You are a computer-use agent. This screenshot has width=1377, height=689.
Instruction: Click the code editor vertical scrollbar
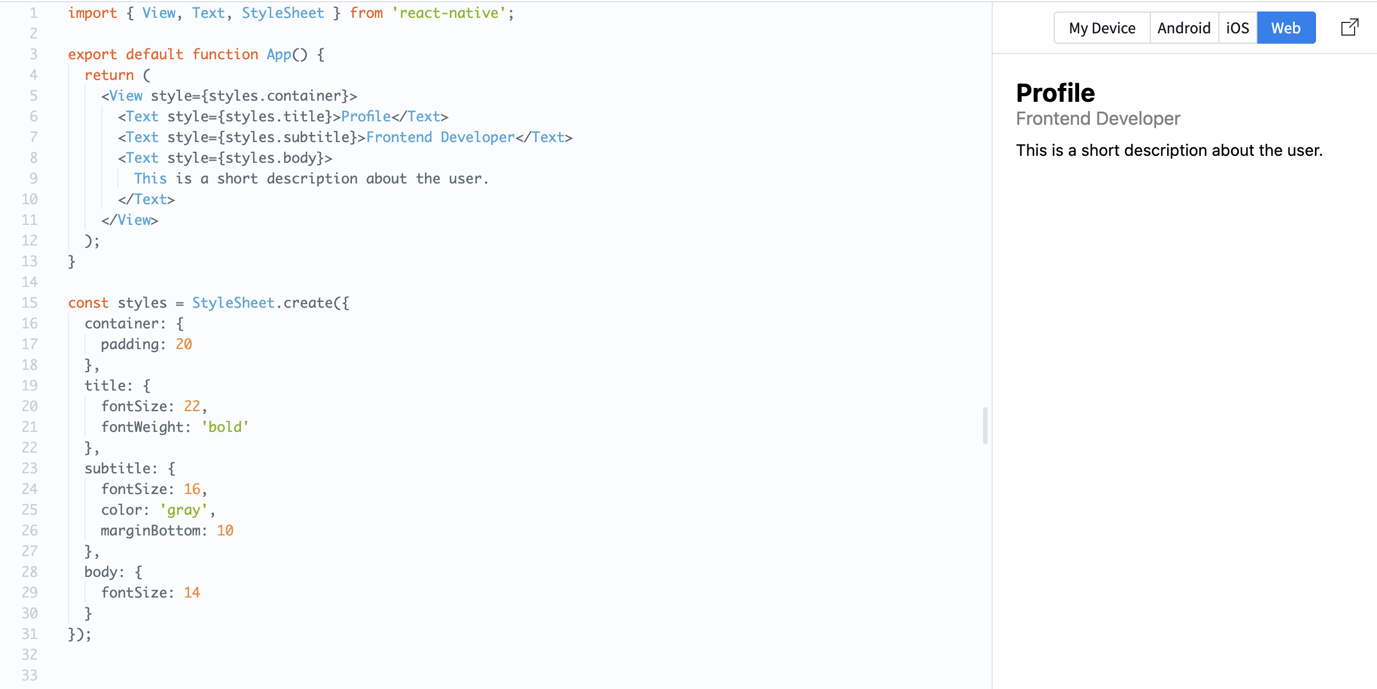(x=985, y=426)
